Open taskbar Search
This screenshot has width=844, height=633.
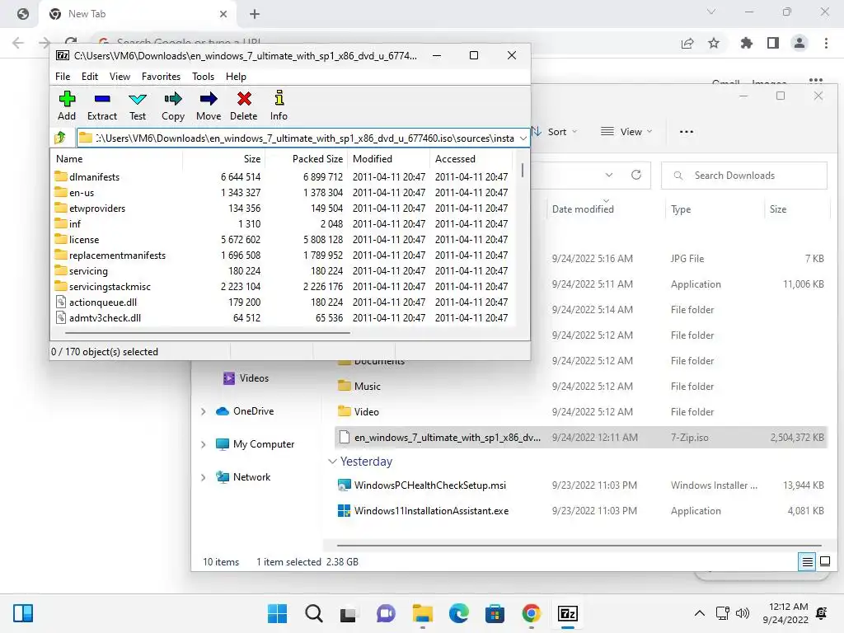(313, 613)
